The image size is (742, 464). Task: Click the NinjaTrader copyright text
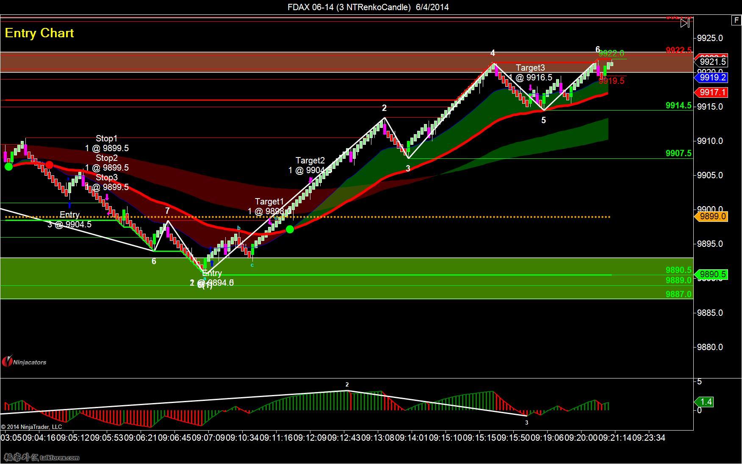tap(31, 427)
